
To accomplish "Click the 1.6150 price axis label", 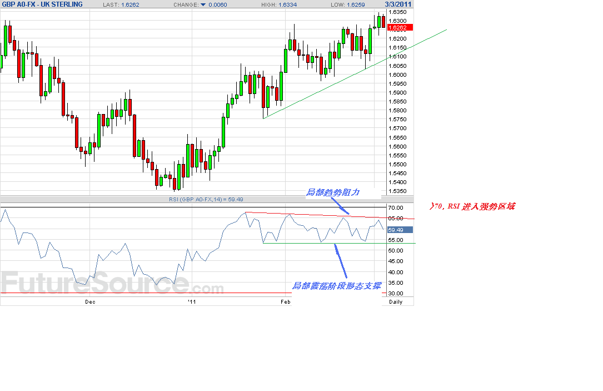I will click(x=397, y=48).
